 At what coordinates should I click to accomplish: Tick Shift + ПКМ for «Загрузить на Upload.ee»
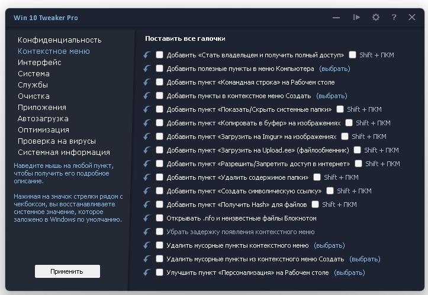(358, 150)
